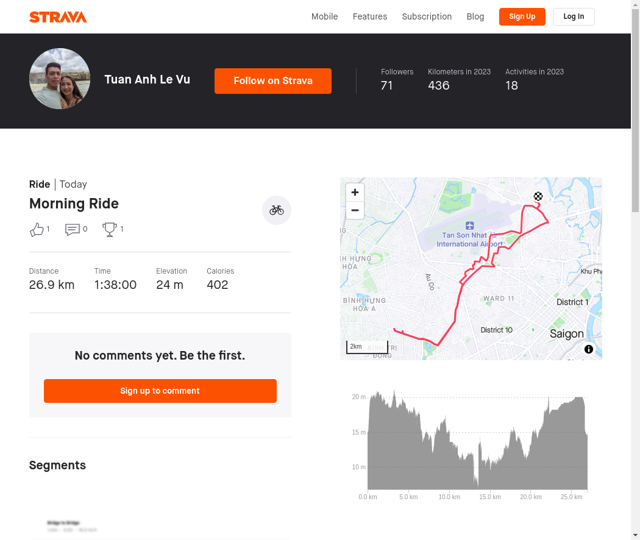The image size is (640, 540).
Task: Zoom out on the map
Action: [x=355, y=210]
